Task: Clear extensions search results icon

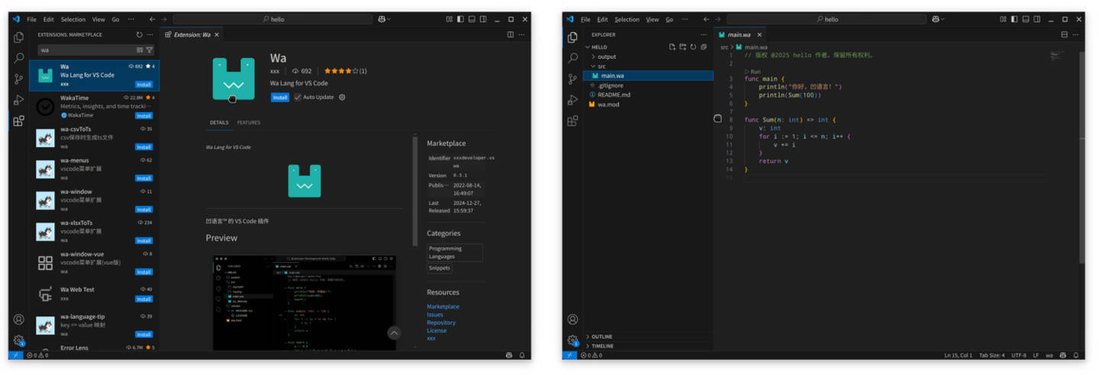Action: 140,50
